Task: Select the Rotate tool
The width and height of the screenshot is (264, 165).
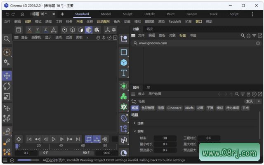Action: coord(7,86)
